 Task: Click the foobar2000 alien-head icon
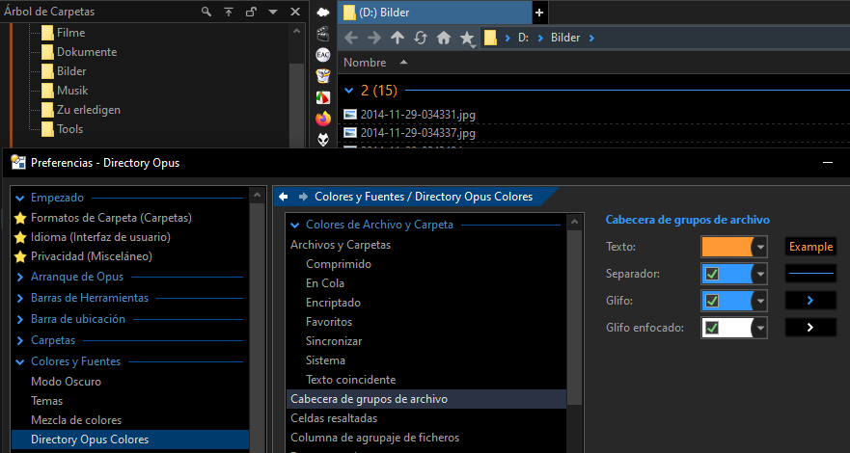click(x=323, y=139)
